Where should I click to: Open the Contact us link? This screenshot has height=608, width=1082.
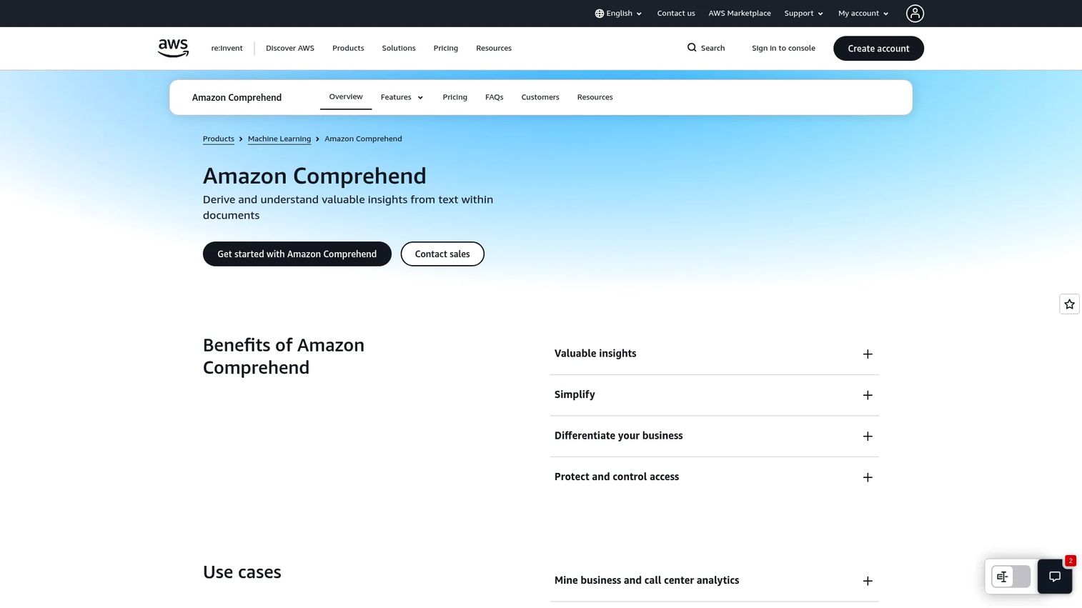pyautogui.click(x=676, y=14)
